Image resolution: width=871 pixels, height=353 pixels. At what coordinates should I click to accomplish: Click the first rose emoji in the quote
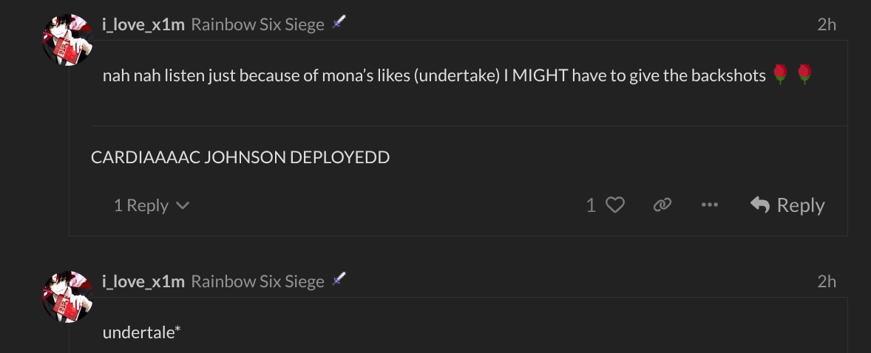(x=781, y=75)
